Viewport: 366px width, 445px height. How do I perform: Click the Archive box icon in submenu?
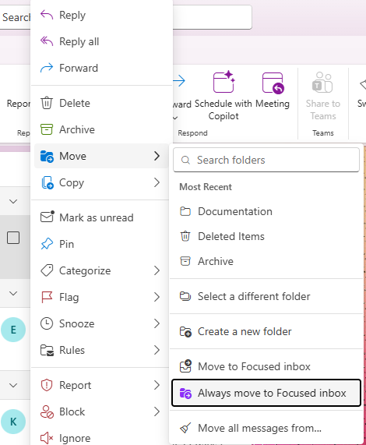click(x=185, y=261)
